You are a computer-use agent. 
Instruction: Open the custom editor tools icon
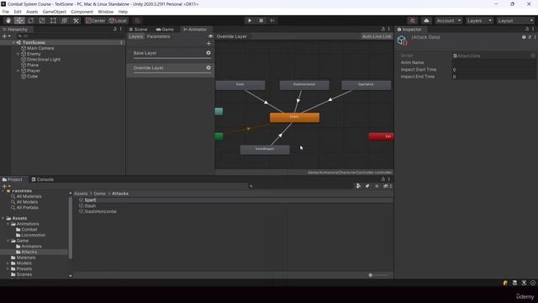click(x=76, y=20)
